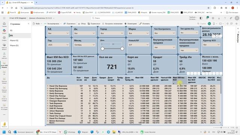The width and height of the screenshot is (240, 135).
Task: Add the report to favorites star
Action: pos(237,24)
